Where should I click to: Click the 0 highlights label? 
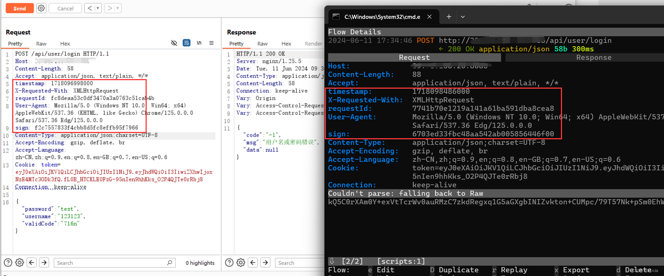point(200,263)
